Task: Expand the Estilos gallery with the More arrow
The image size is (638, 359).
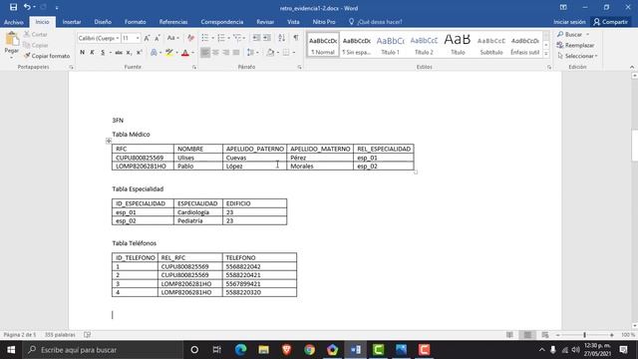Action: [546, 54]
